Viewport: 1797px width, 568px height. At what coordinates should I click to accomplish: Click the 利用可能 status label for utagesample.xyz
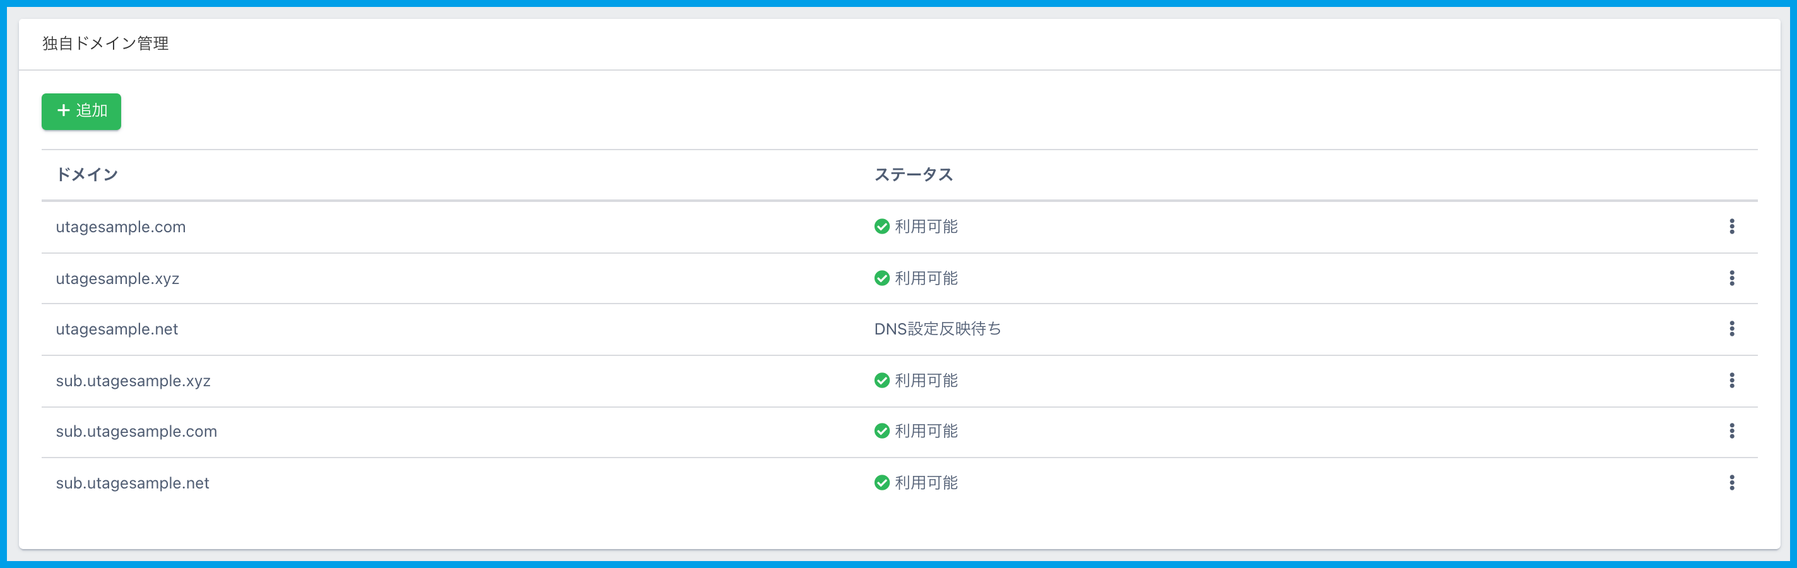[926, 278]
